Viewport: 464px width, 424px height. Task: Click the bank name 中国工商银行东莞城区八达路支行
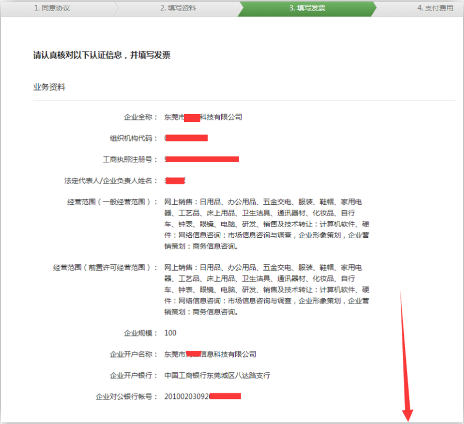[217, 375]
